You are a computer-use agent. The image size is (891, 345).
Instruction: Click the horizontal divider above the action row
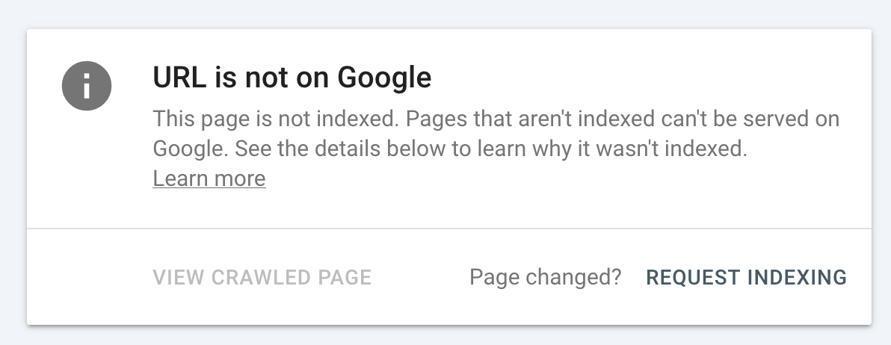[x=449, y=228]
